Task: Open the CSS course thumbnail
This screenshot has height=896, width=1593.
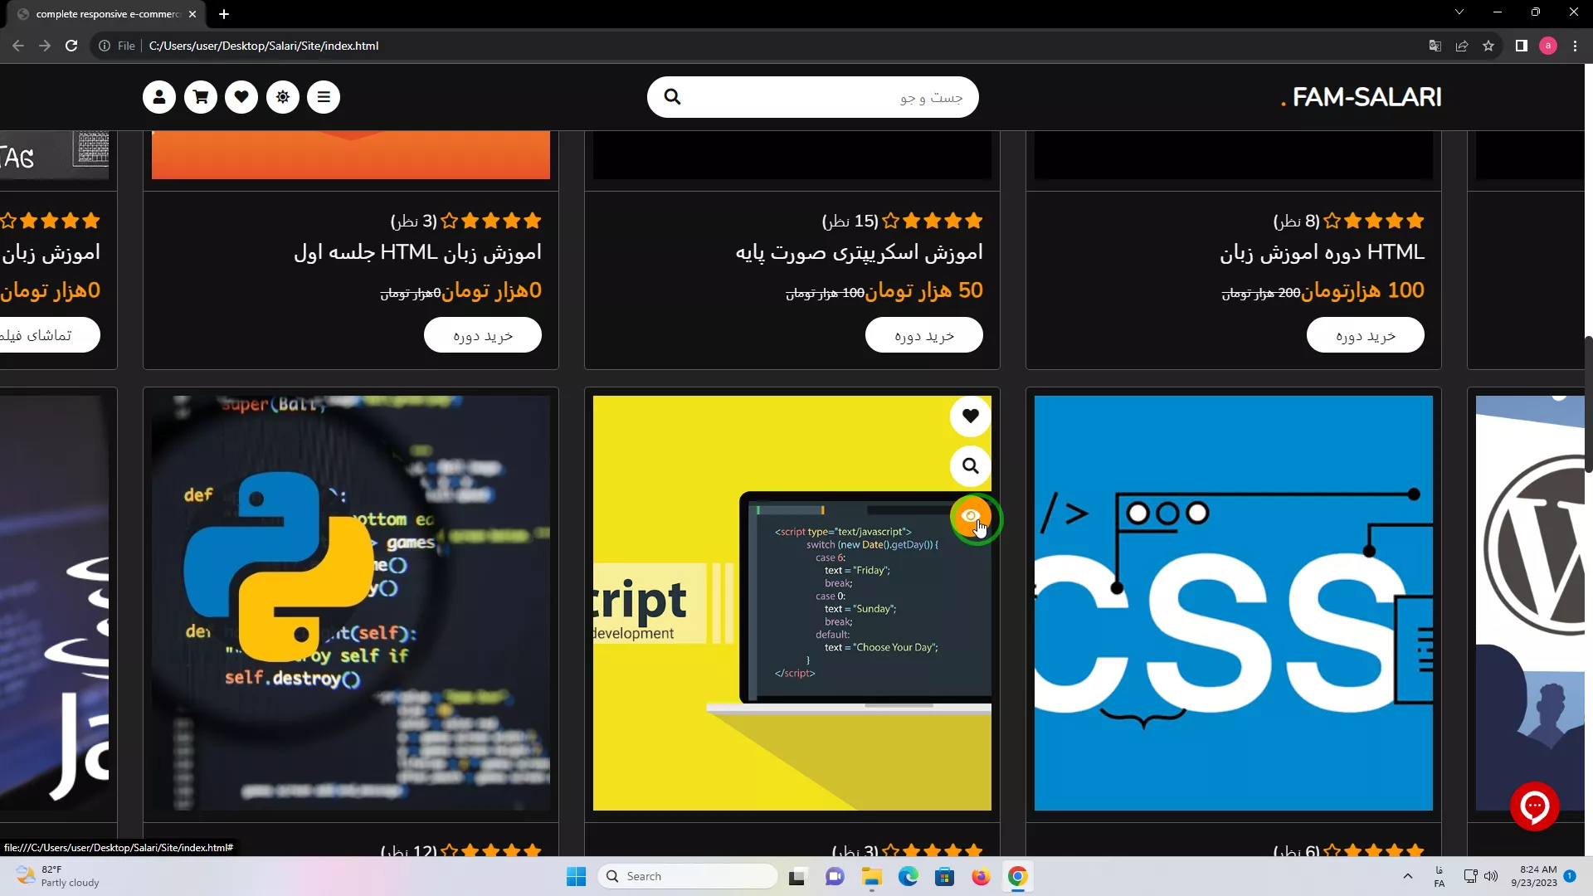Action: pyautogui.click(x=1233, y=602)
